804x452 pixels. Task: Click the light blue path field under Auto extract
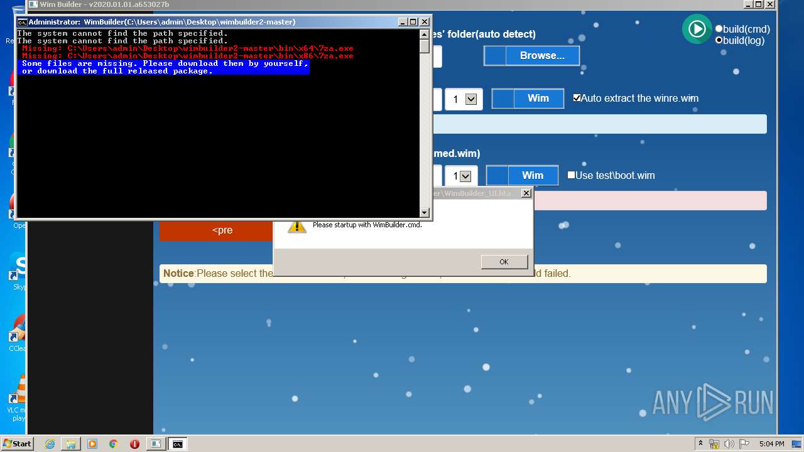599,124
